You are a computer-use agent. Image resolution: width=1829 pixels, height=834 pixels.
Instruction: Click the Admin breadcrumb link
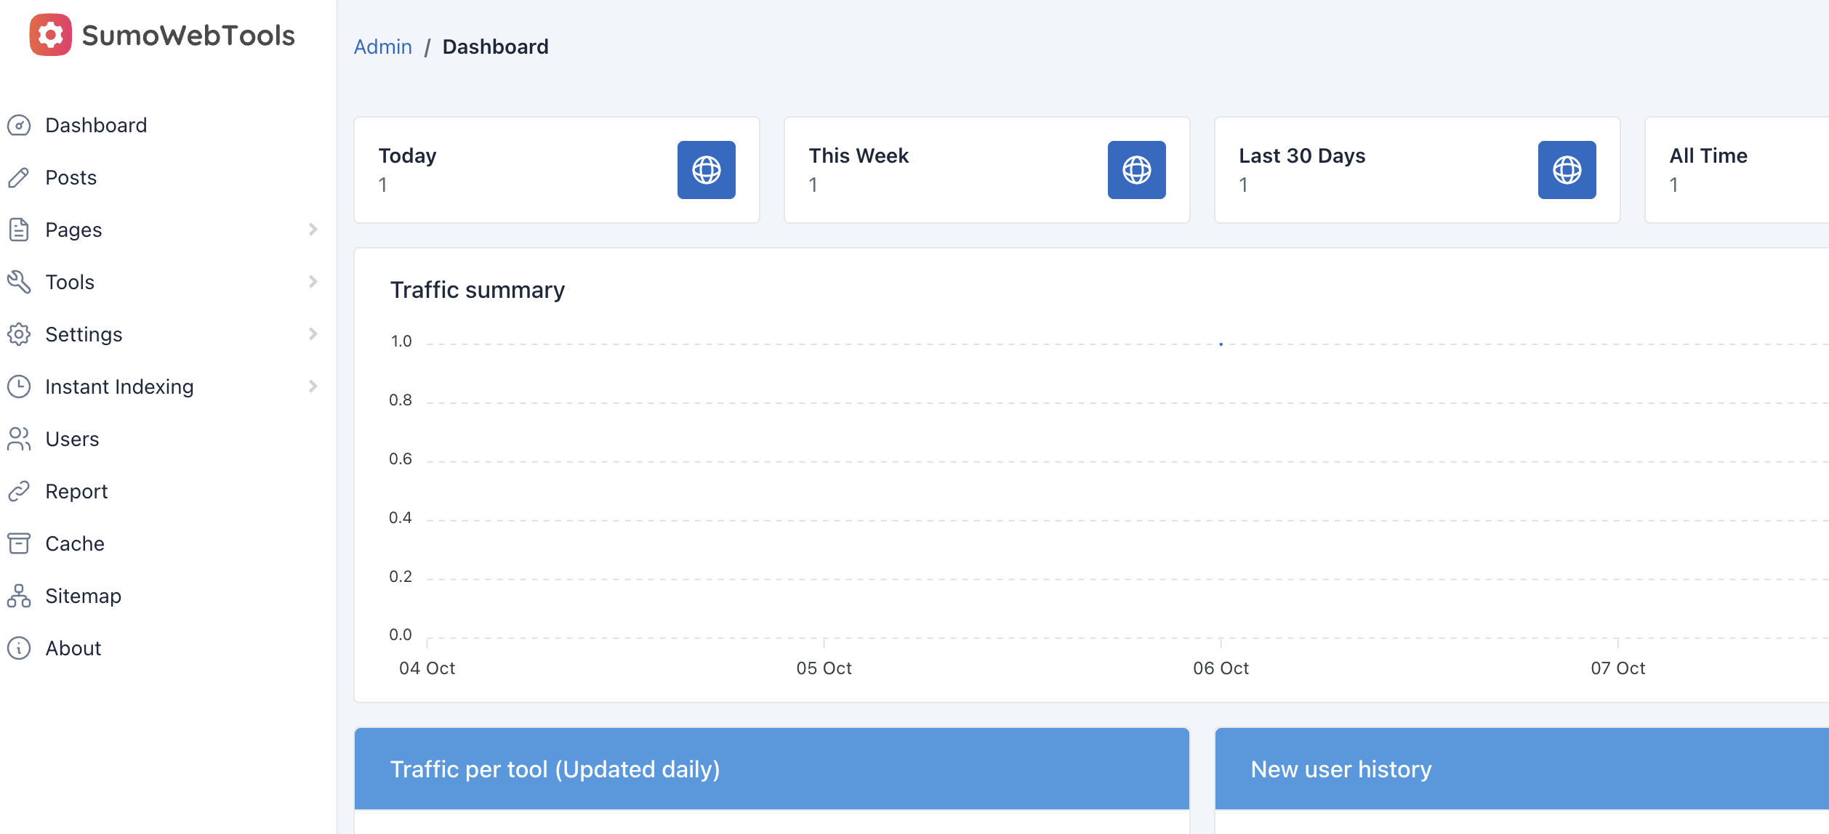(383, 47)
